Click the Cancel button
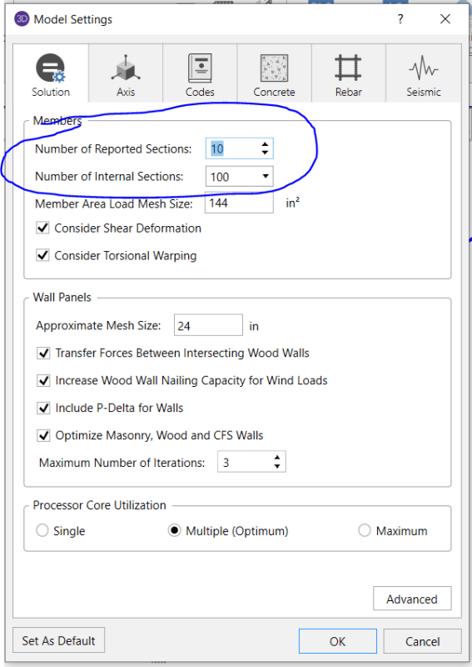 [x=422, y=641]
